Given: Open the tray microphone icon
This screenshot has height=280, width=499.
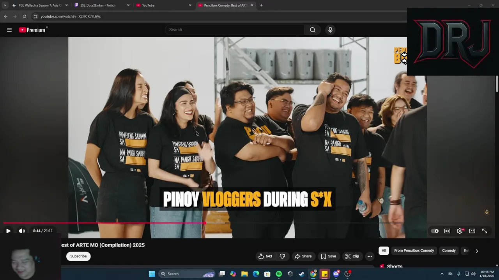Looking at the screenshot, I should tap(458, 274).
